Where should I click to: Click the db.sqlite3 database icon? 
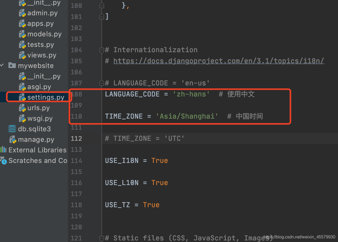pos(12,129)
